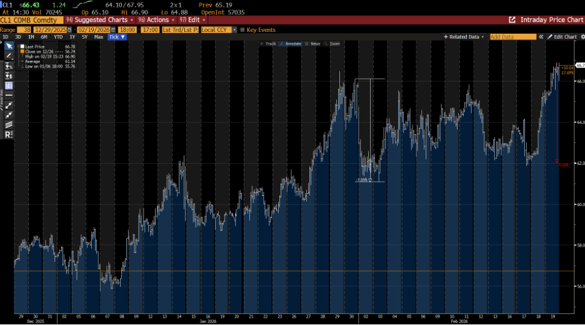Choose the percent change measure tool
The height and width of the screenshot is (325, 585).
pos(9,66)
